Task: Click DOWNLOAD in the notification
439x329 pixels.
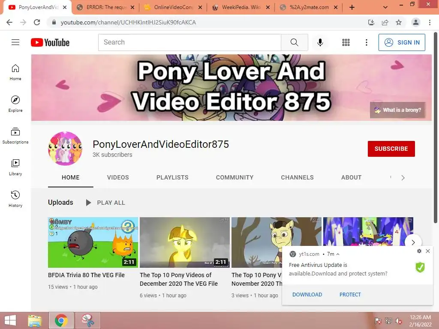Action: point(307,294)
